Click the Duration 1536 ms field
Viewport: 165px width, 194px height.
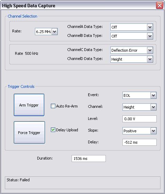(x=89, y=159)
